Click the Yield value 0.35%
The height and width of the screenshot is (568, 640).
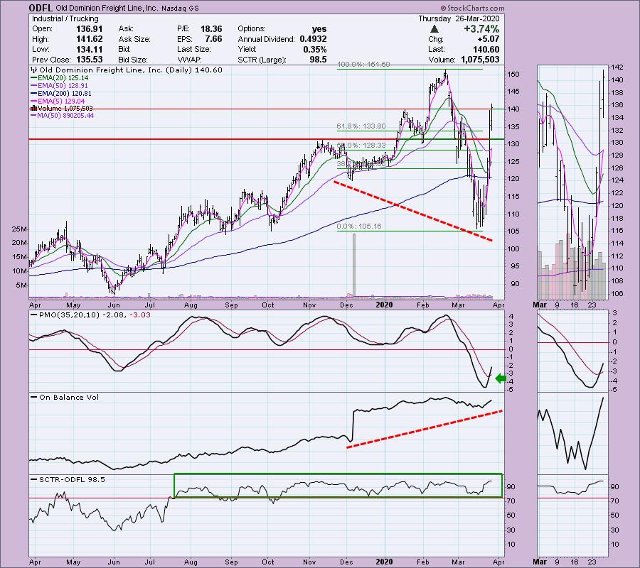tap(315, 49)
